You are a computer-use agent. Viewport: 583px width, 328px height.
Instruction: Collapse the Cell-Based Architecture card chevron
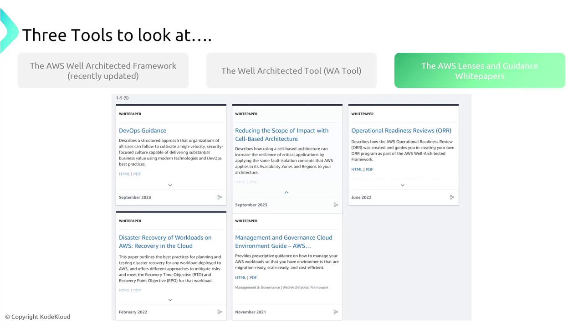click(x=286, y=193)
